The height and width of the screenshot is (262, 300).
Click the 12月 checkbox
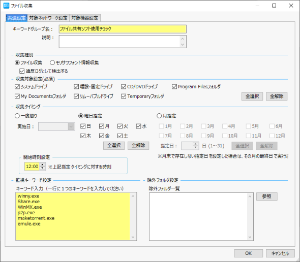[272, 136]
